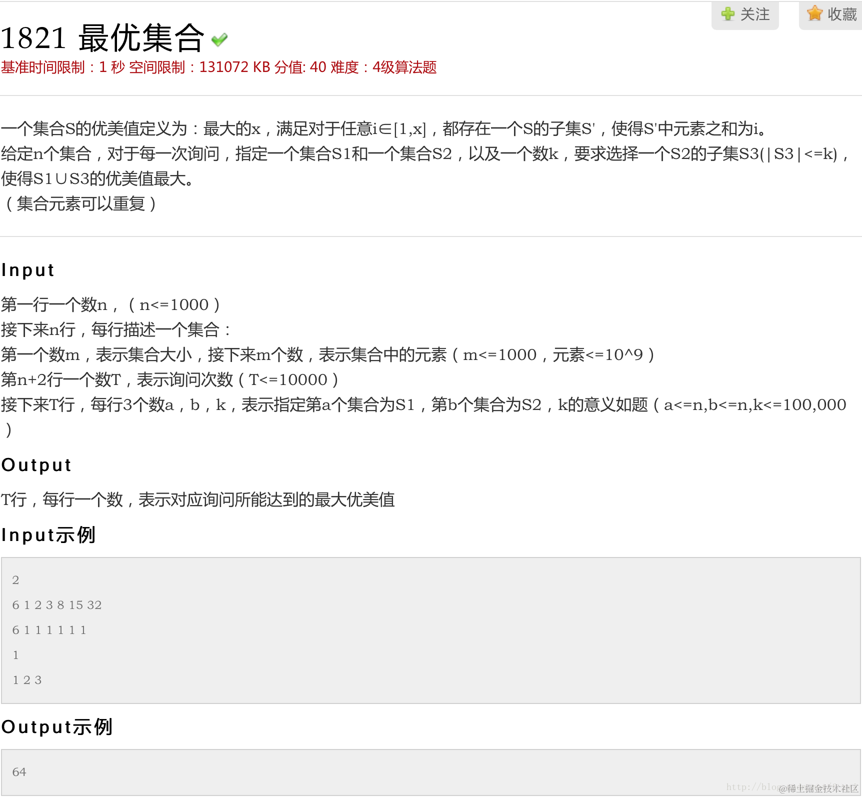
Task: Click the line '接下来n行，每行描述一个集合'
Action: [115, 329]
